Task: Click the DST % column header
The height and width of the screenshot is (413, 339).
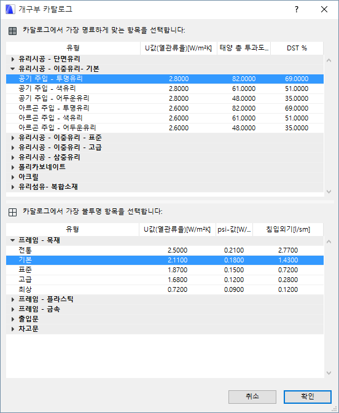Action: click(297, 48)
